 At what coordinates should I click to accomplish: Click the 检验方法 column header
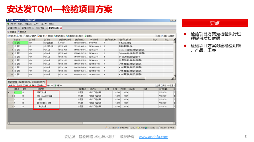97,89
